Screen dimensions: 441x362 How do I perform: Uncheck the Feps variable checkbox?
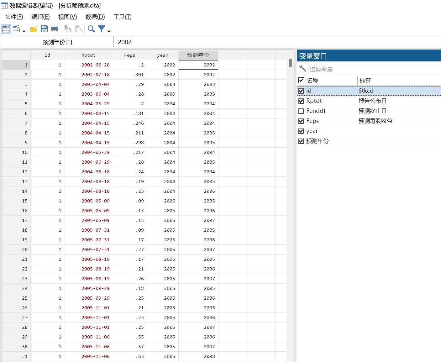click(x=301, y=121)
